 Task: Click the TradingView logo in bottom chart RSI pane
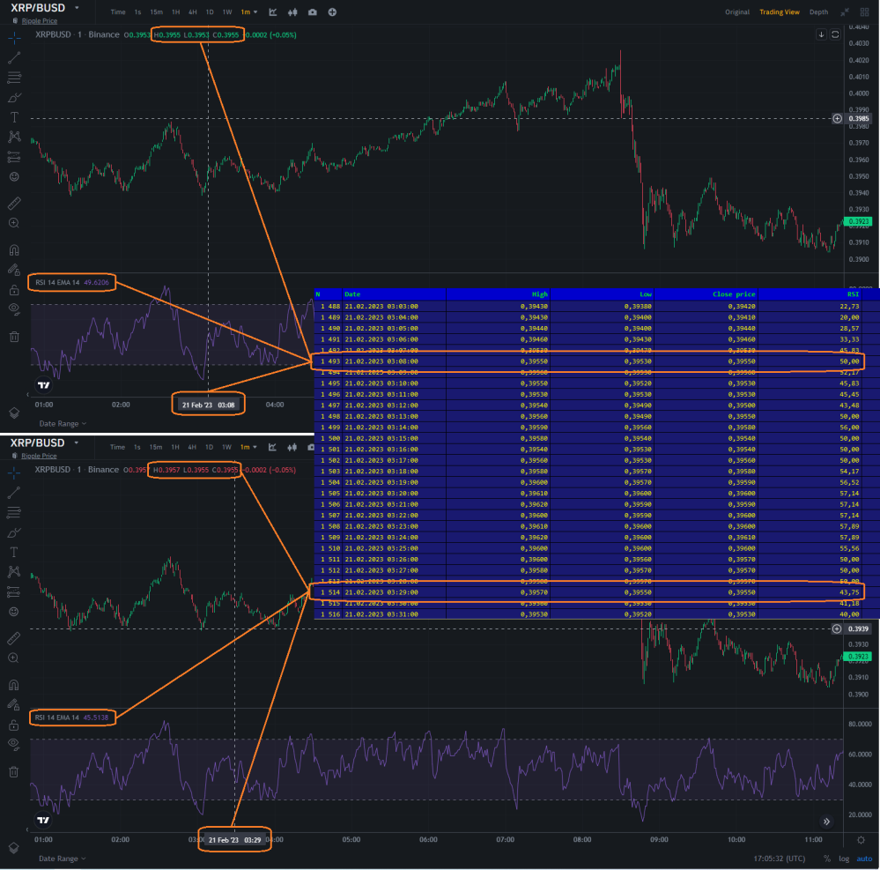[43, 820]
